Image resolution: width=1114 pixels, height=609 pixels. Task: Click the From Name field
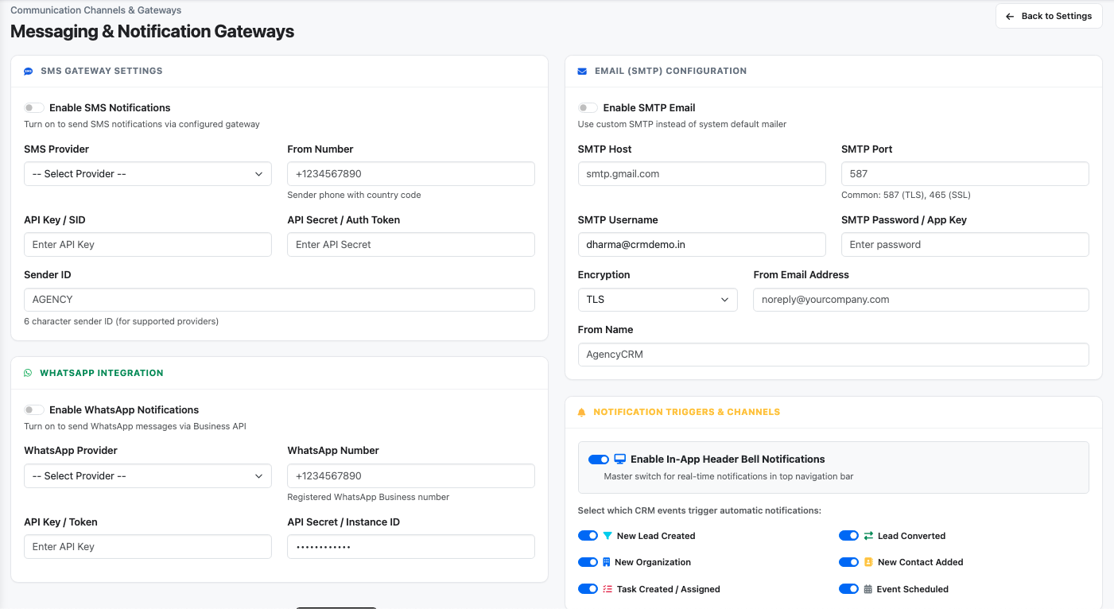[833, 355]
